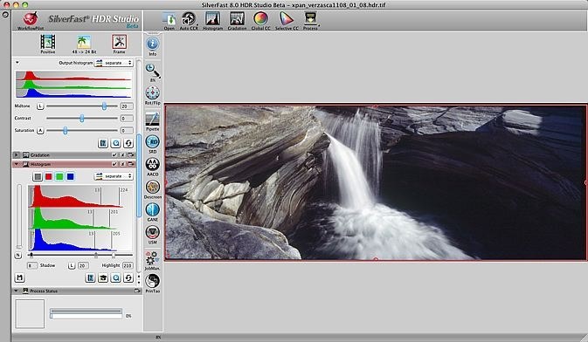The height and width of the screenshot is (342, 588).
Task: Click the Contrast value field
Action: (x=127, y=119)
